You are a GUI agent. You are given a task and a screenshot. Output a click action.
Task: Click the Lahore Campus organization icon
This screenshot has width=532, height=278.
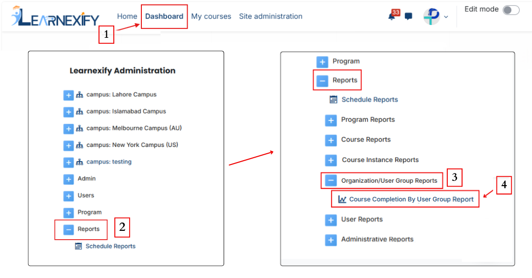click(x=79, y=95)
